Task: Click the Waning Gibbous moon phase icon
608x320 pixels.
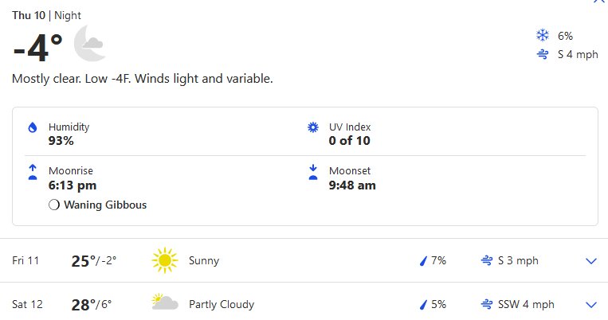Action: [x=54, y=205]
